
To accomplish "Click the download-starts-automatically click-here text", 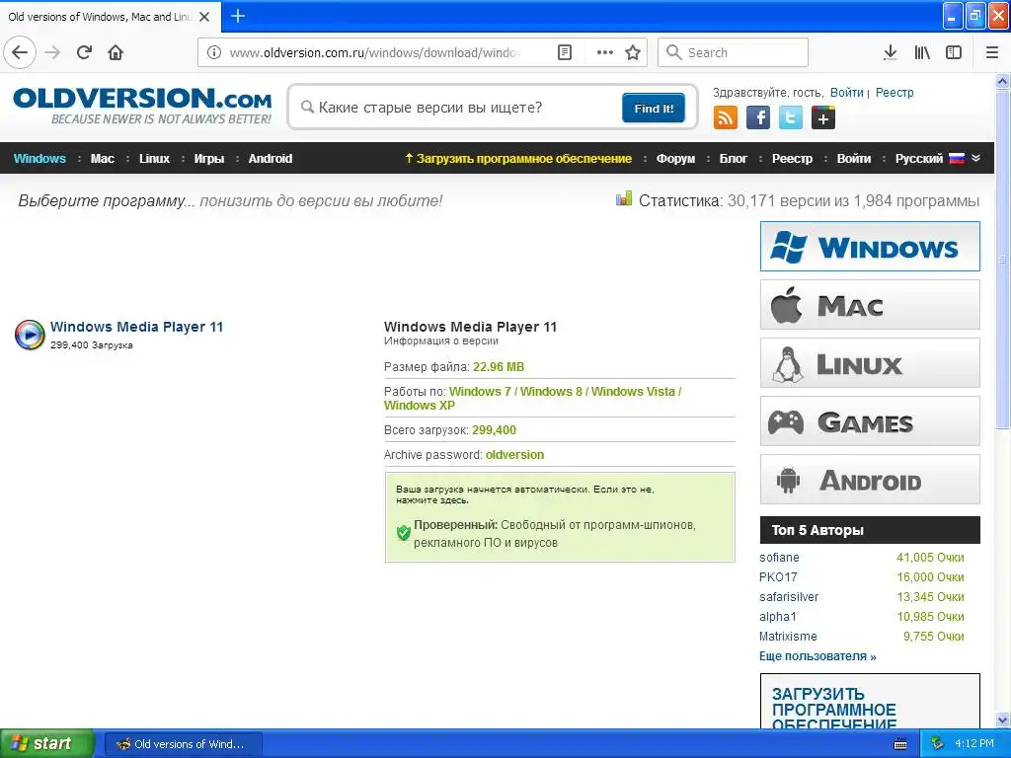I will (525, 494).
